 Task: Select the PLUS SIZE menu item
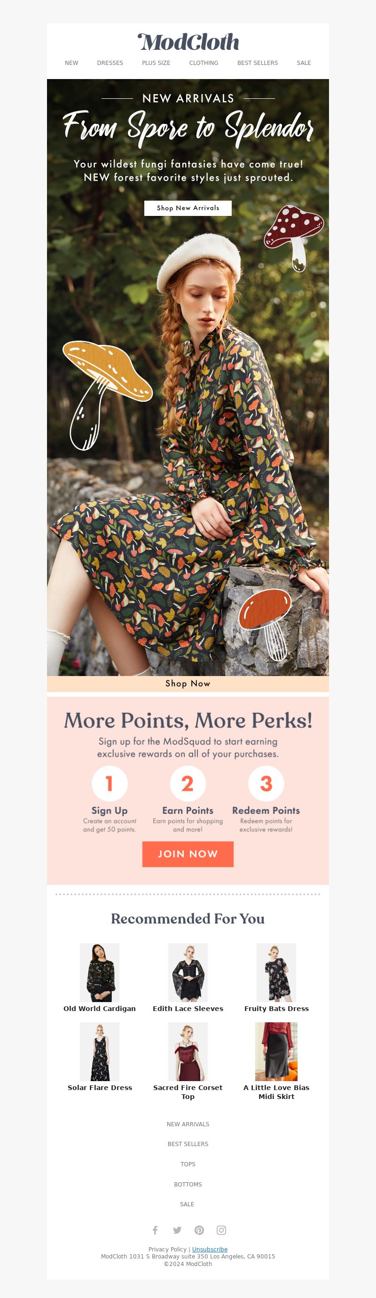(x=156, y=63)
